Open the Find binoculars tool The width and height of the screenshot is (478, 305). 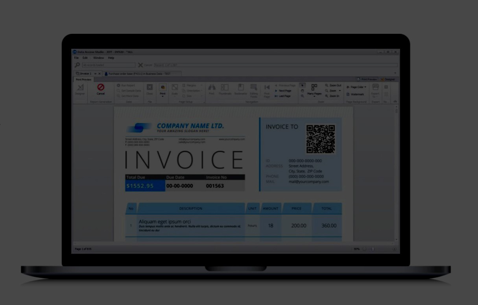coord(212,88)
